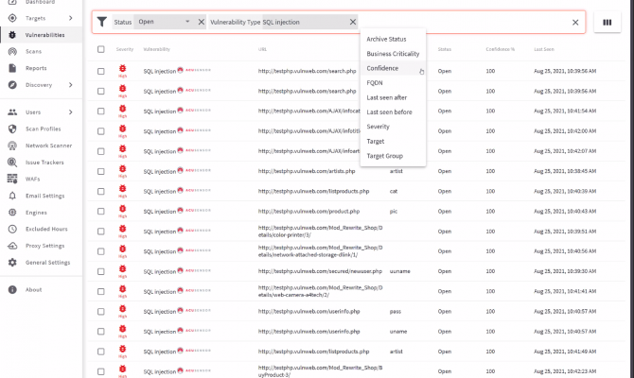Open SQL injection entry for uuname parameter

pos(160,272)
